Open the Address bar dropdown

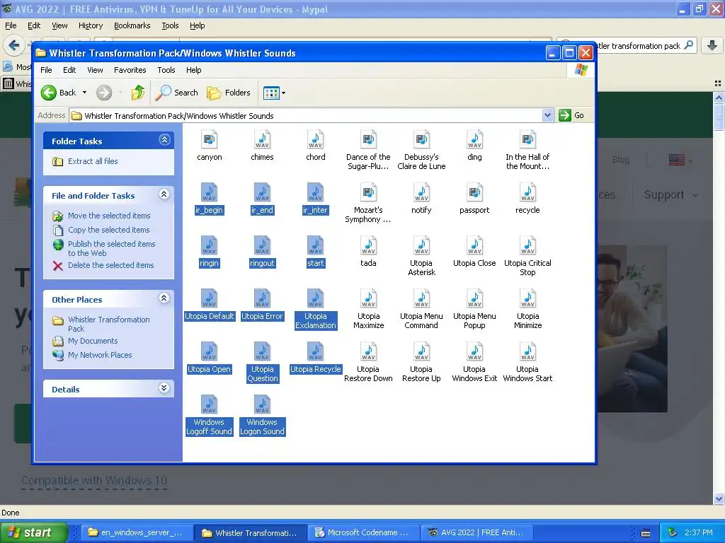coord(547,115)
